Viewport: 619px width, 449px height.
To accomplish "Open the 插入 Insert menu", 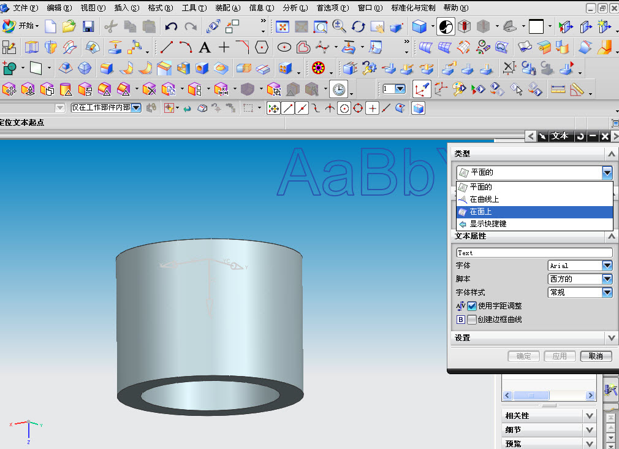I will 127,8.
